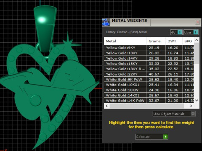
Task: Click the list scroll up arrow
Action: (197, 40)
